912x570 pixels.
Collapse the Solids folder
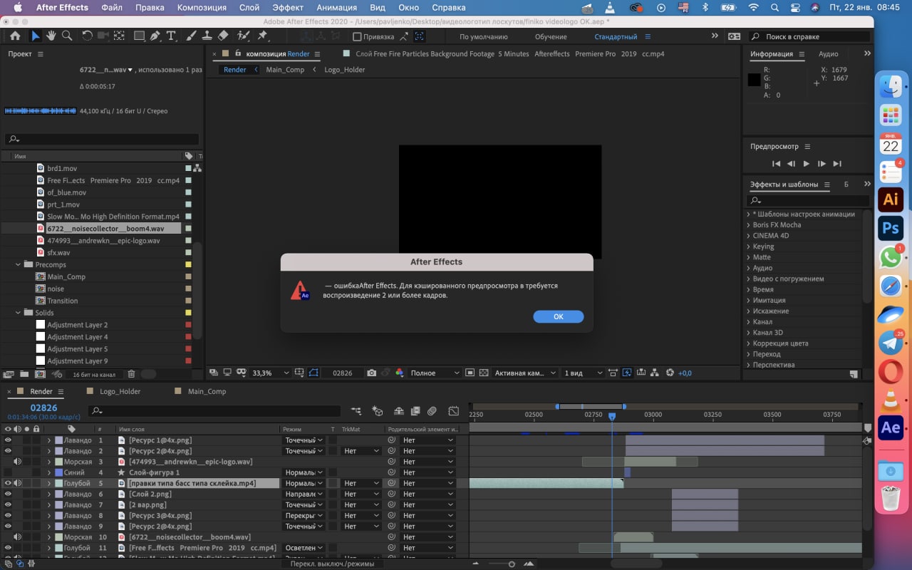pos(19,313)
